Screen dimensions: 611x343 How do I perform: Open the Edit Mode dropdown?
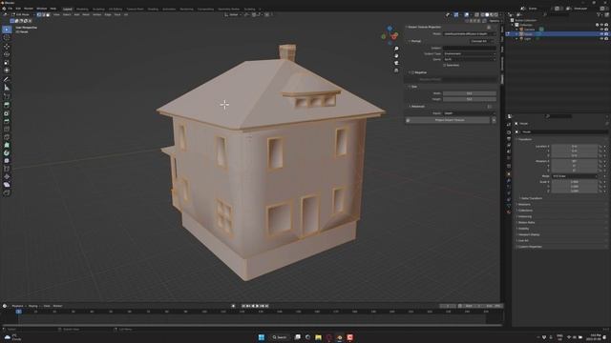23,15
